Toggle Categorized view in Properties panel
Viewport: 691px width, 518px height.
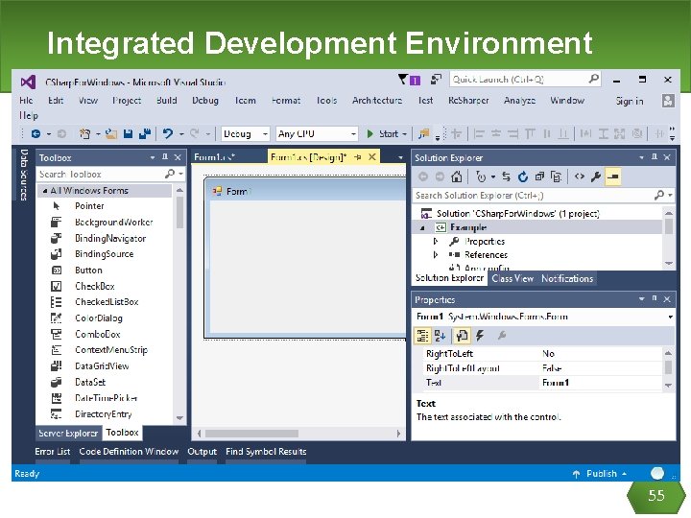[422, 336]
